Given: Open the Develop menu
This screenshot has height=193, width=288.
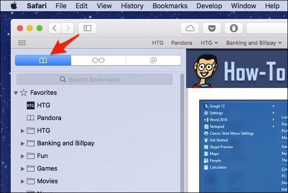Looking at the screenshot, I should [209, 6].
